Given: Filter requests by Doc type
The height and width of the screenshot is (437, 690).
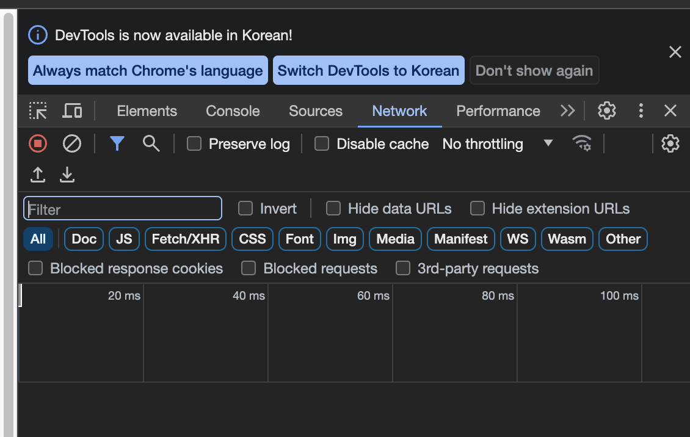Looking at the screenshot, I should point(84,239).
